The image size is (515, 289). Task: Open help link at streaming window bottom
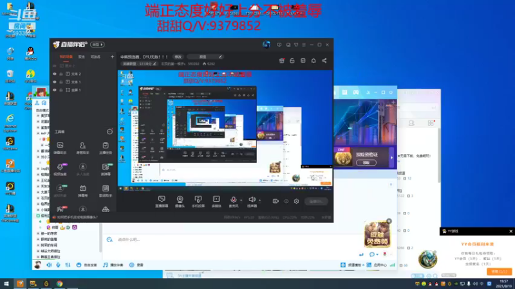(77, 217)
